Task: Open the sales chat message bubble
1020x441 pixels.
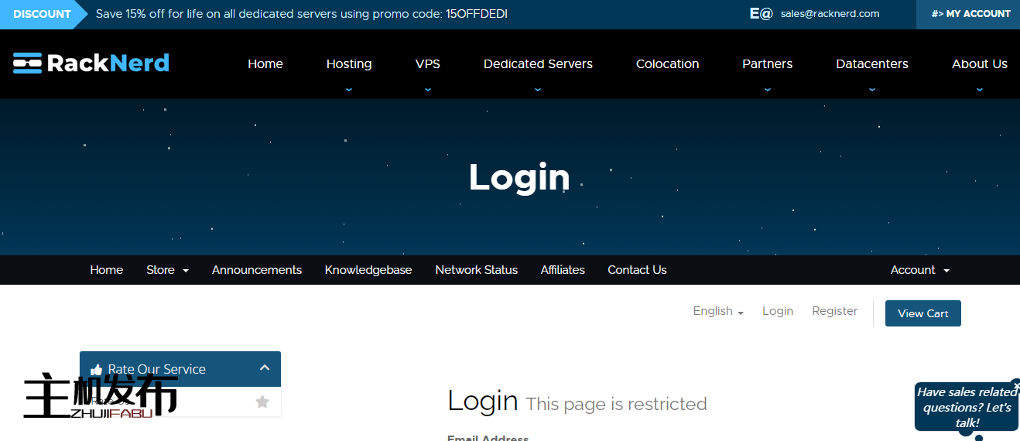Action: click(966, 407)
